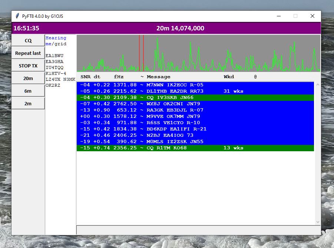The image size is (334, 248).
Task: Select the RA3GK EB3DJL R-07 message
Action: tap(195, 110)
